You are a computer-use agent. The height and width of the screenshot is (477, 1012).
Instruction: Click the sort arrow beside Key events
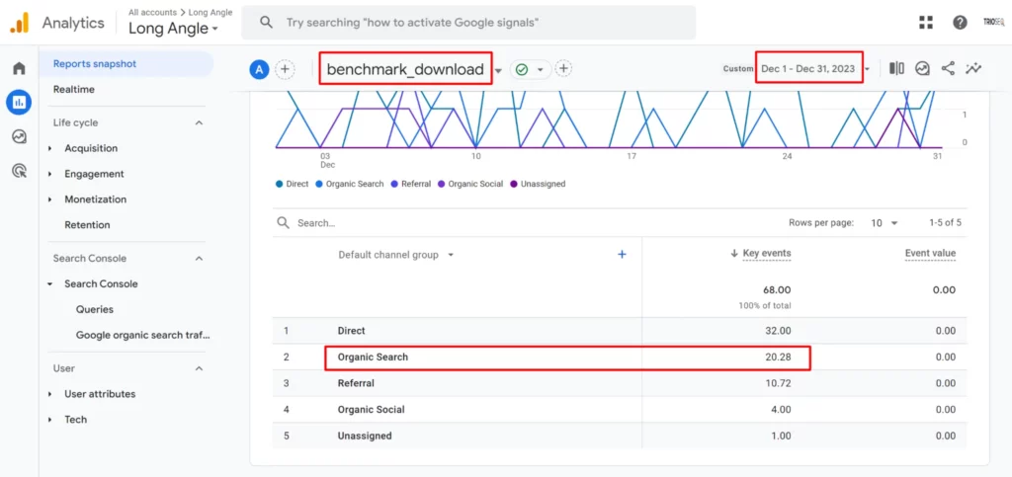tap(734, 254)
